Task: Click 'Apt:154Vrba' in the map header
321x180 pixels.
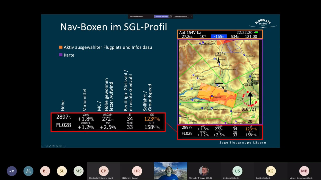Action: tap(190, 32)
